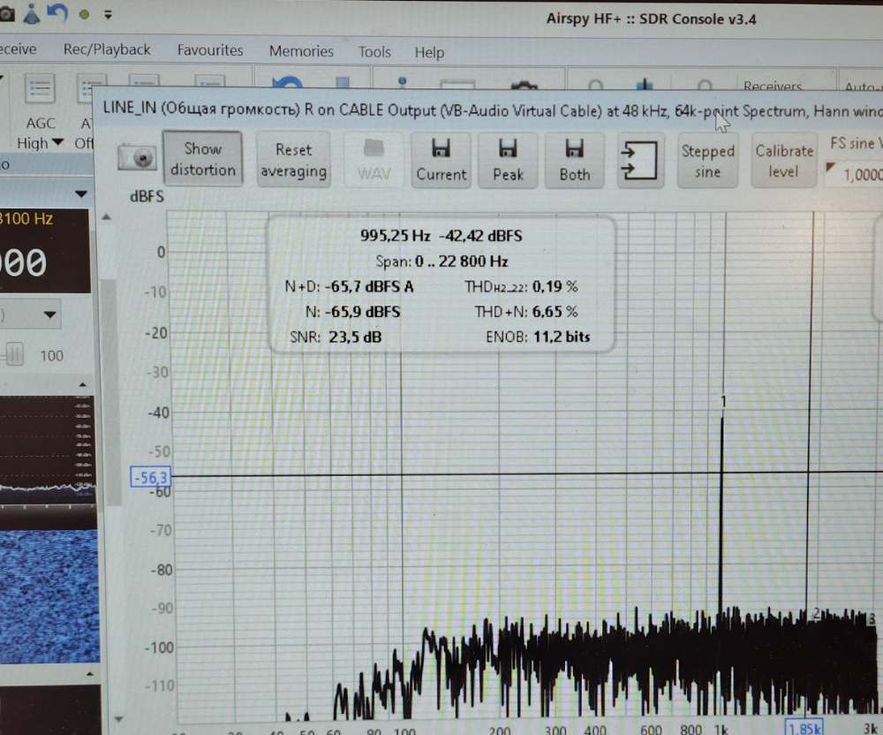Viewport: 883px width, 735px height.
Task: Click the green dot in quick access bar
Action: 84,15
